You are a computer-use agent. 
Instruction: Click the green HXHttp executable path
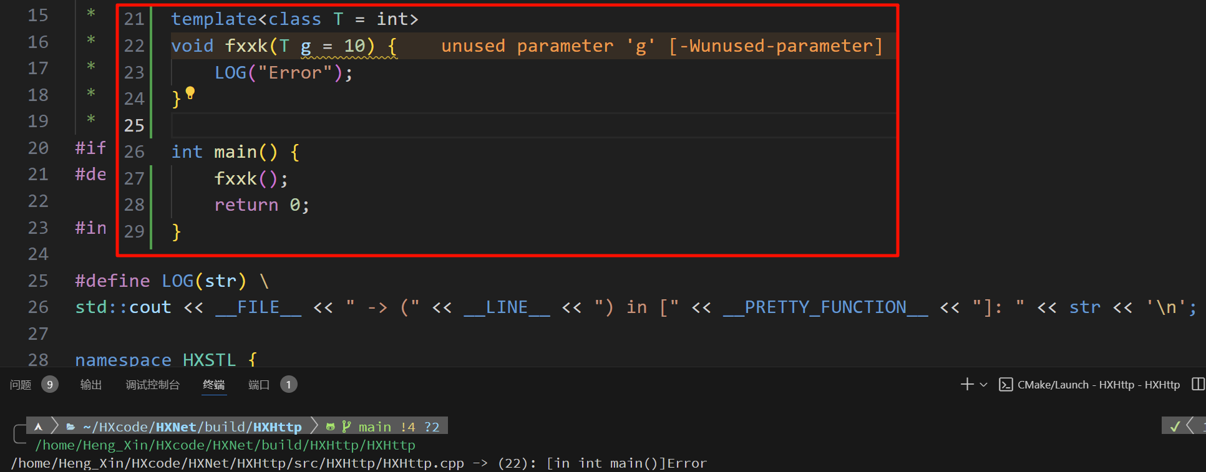(225, 445)
